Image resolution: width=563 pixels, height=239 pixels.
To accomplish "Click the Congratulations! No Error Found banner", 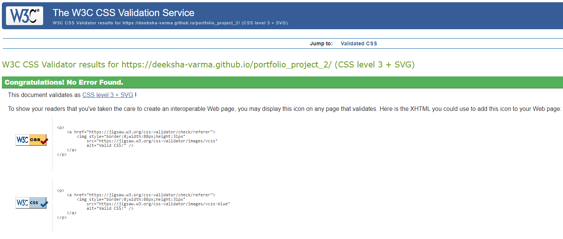I will coord(282,82).
